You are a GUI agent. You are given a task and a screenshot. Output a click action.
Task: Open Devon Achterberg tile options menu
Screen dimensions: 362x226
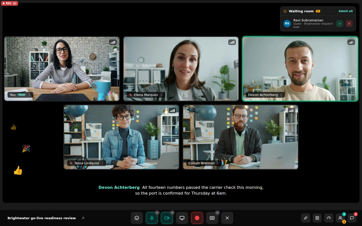[x=281, y=95]
